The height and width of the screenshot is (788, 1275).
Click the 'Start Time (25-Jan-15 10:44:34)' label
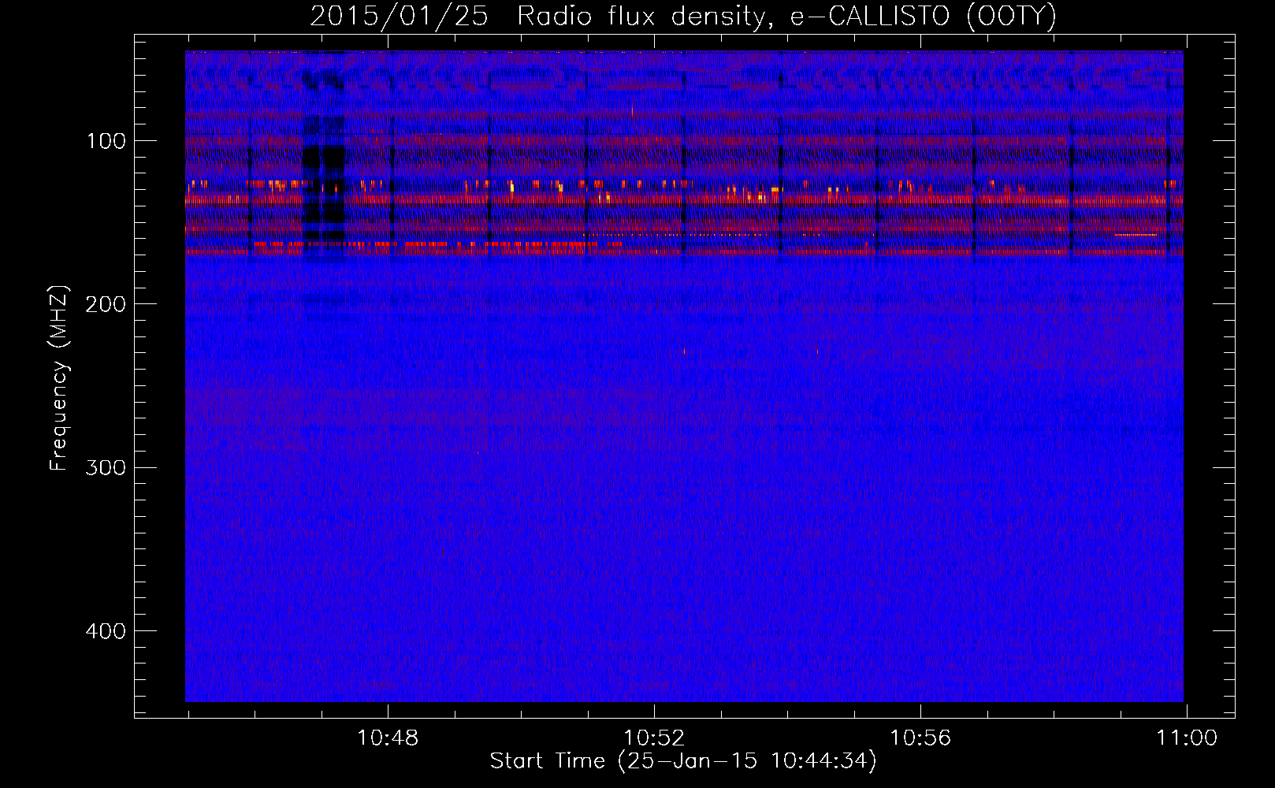[683, 761]
